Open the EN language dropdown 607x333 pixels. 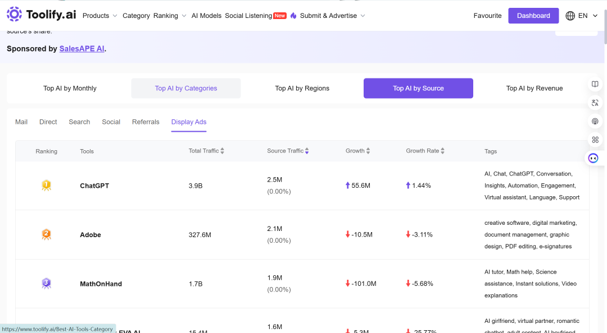(x=588, y=16)
